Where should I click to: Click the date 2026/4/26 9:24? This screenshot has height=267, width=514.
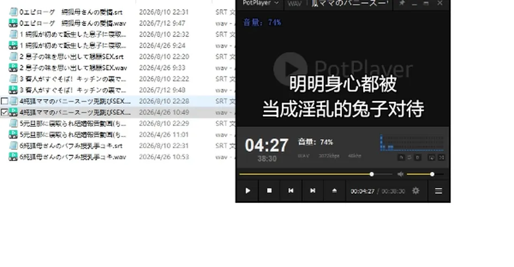(162, 45)
